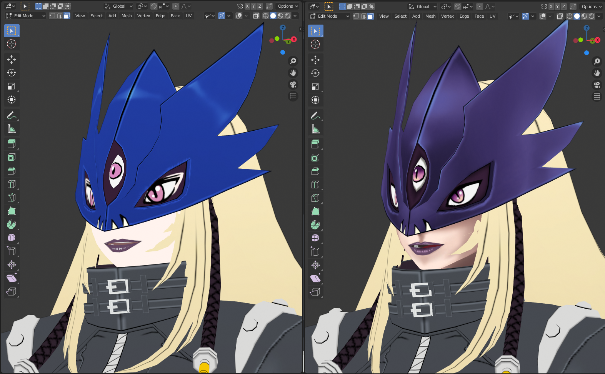This screenshot has width=605, height=374.
Task: Select the Bevel tool in left viewport
Action: [12, 171]
